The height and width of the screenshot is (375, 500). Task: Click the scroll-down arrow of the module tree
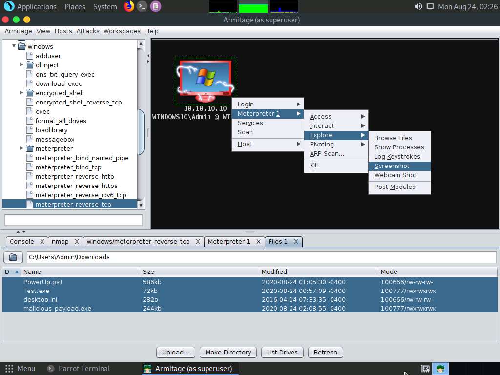coord(141,205)
